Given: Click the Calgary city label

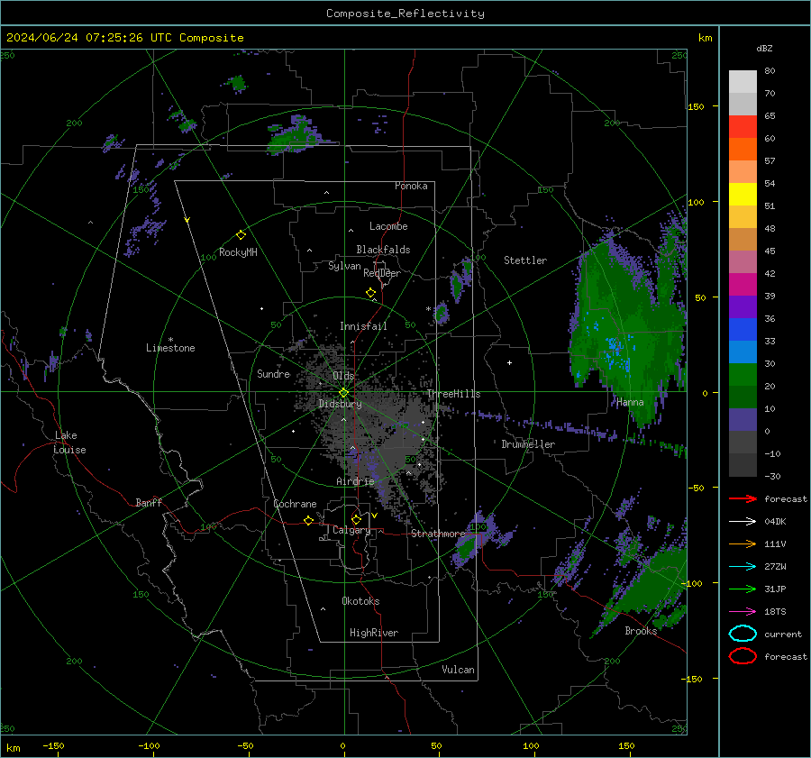Looking at the screenshot, I should 351,530.
